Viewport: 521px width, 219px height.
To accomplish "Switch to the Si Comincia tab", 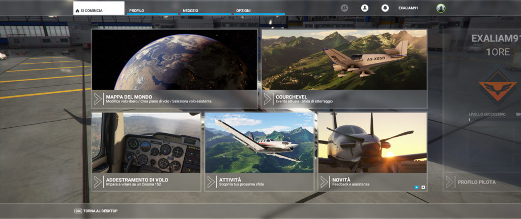I will [x=99, y=8].
